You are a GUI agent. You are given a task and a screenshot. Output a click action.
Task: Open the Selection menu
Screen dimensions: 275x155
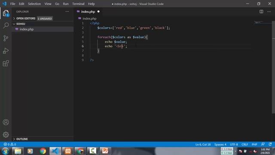point(34,4)
